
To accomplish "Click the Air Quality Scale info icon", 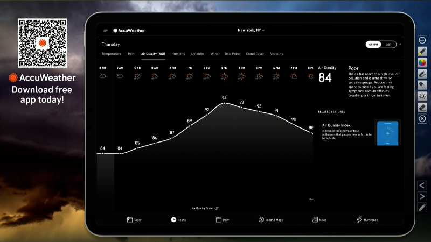I will pyautogui.click(x=217, y=208).
